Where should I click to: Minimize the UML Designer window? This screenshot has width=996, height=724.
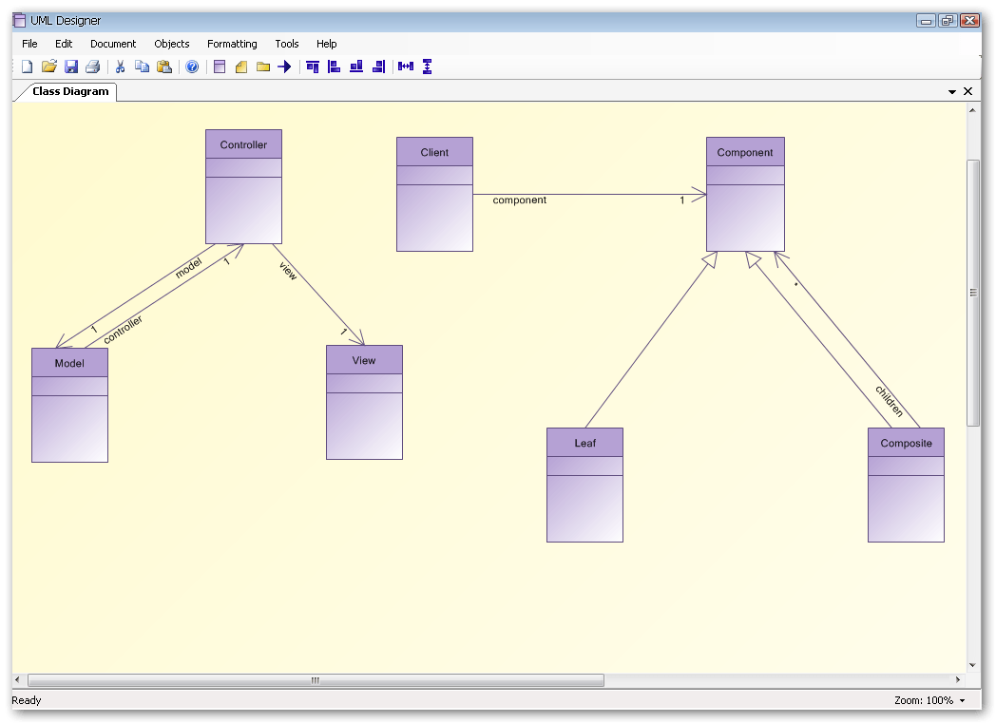[926, 21]
